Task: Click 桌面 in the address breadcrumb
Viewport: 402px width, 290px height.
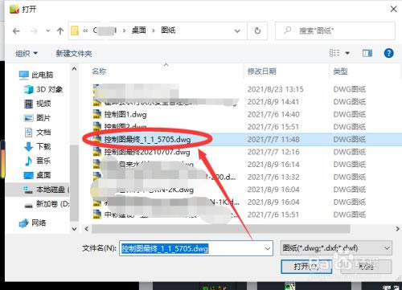Action: [x=138, y=31]
